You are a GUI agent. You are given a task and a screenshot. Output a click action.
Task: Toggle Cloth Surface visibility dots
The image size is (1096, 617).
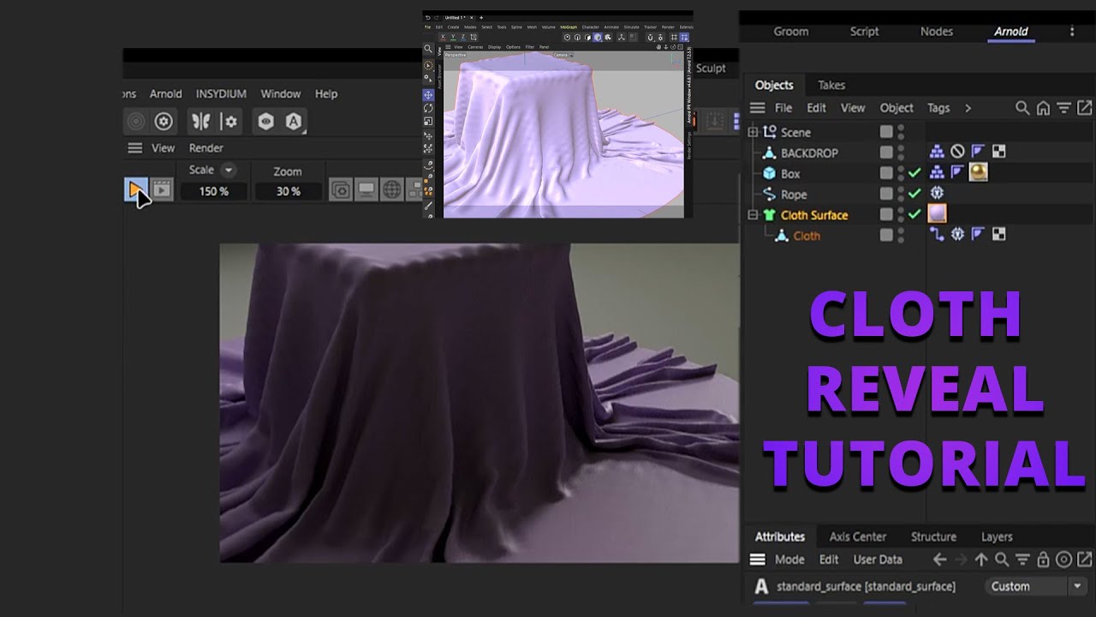(x=901, y=214)
